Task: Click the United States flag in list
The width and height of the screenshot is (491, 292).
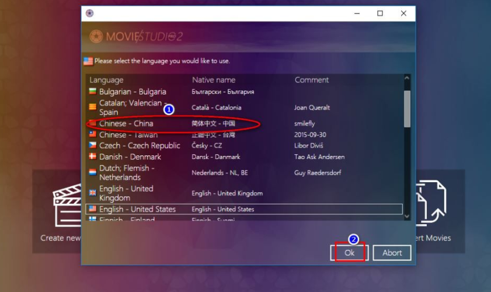Action: click(92, 208)
